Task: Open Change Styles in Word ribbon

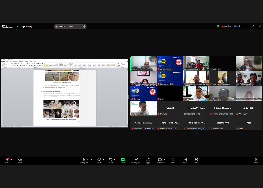Action: point(118,65)
